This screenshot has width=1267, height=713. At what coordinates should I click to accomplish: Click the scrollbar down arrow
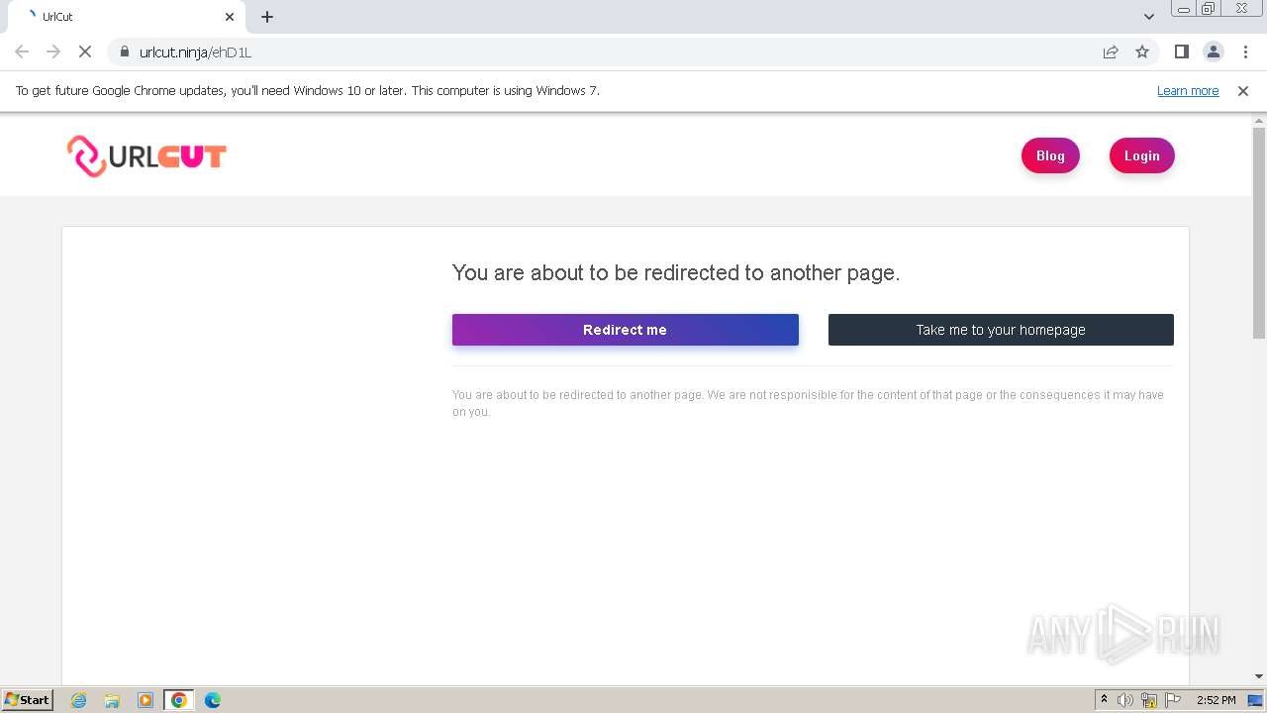(x=1259, y=676)
